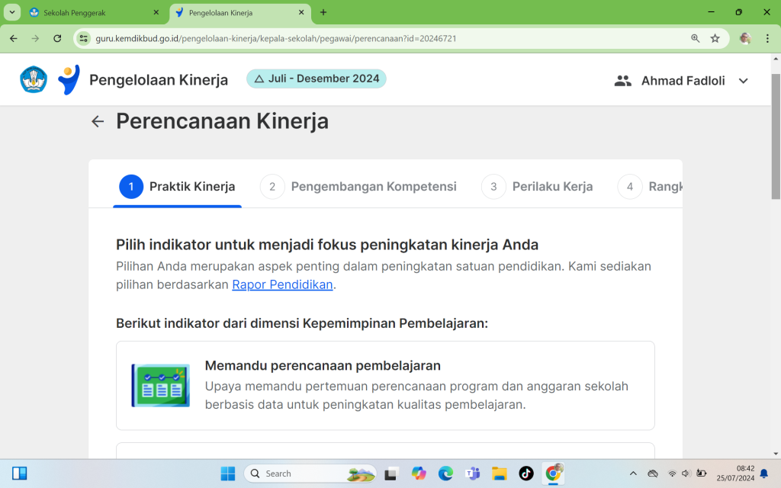Click the bookmark star in address bar

point(715,38)
